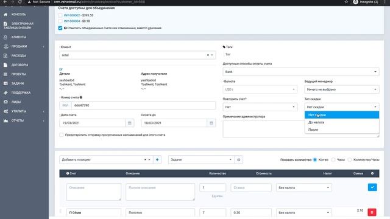Select Часы radio button

333,159
